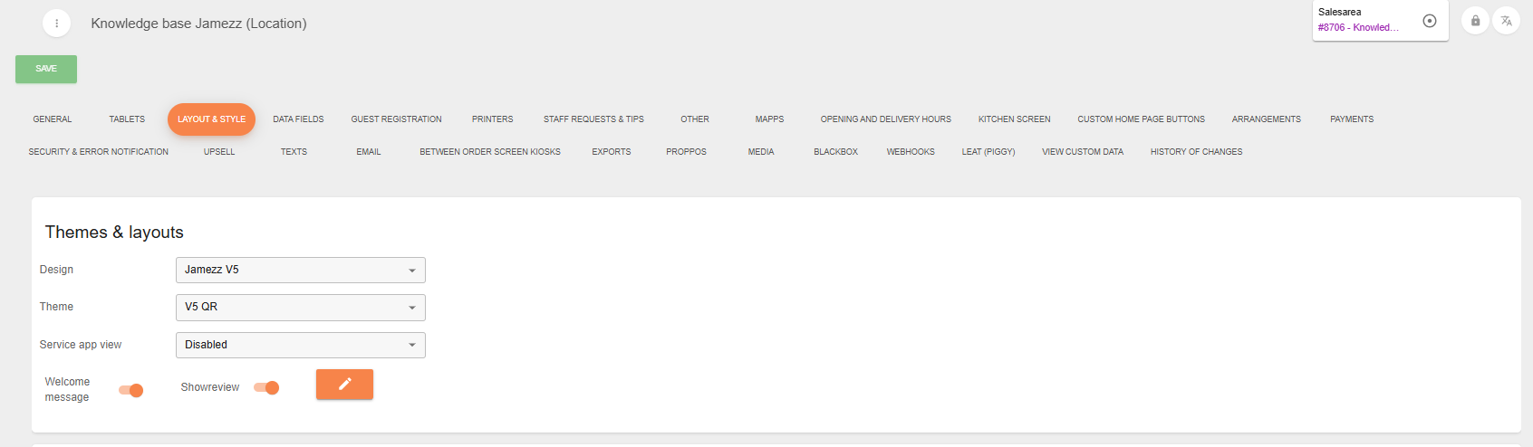Disable the Showreview toggle
The image size is (1533, 447).
point(266,387)
